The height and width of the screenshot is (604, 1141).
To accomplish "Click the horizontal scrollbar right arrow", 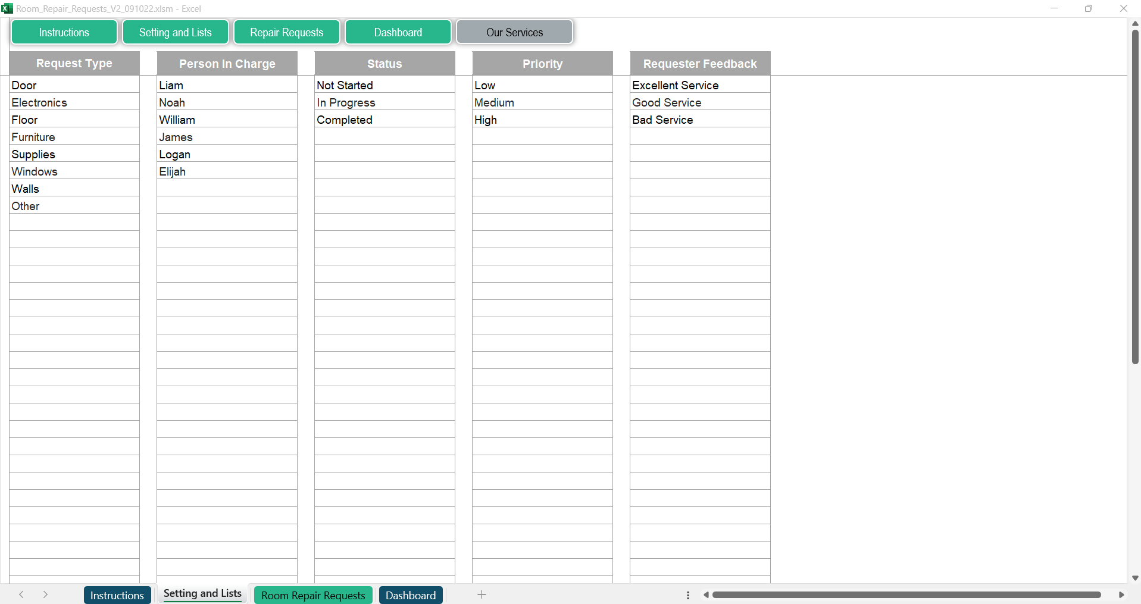I will pyautogui.click(x=1121, y=594).
